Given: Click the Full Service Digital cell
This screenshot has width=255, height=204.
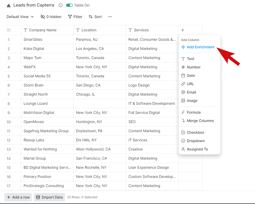Looking at the screenshot, I should (x=152, y=113).
